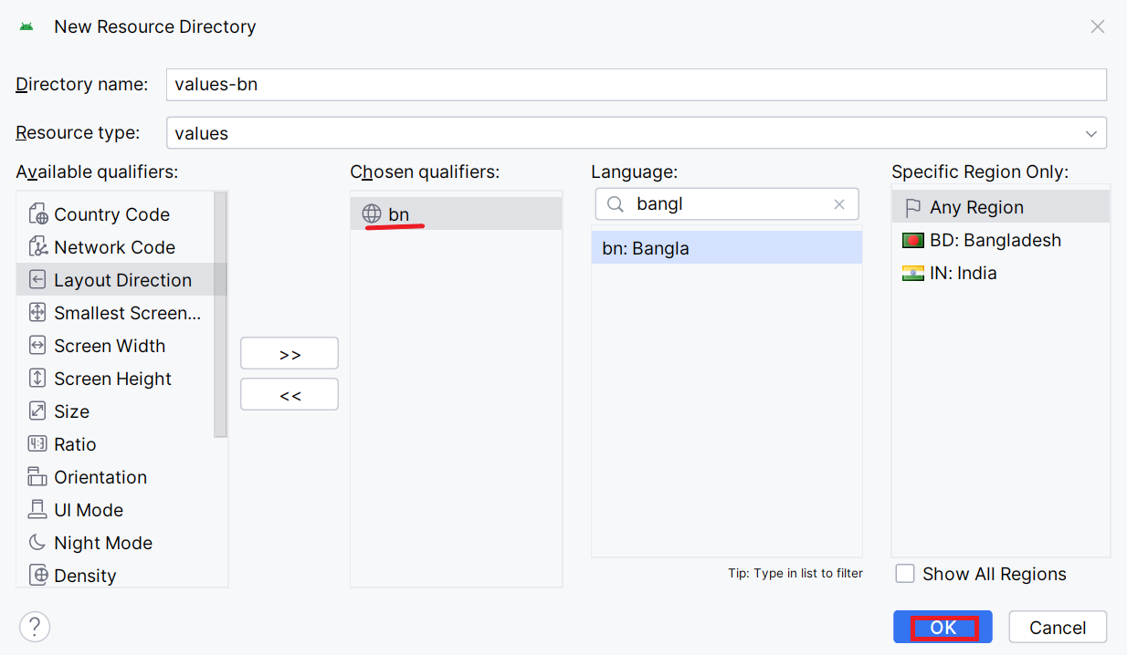Select the Country Code qualifier icon
Screen dimensions: 1127x655
click(x=37, y=214)
